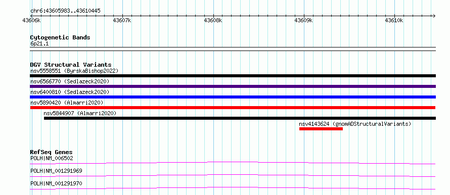450x195 pixels.
Task: Click the nsv5844907 (Almarri2020) label
Action: (x=80, y=113)
